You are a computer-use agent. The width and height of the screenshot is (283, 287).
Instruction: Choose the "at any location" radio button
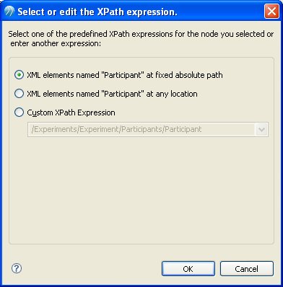[x=19, y=94]
